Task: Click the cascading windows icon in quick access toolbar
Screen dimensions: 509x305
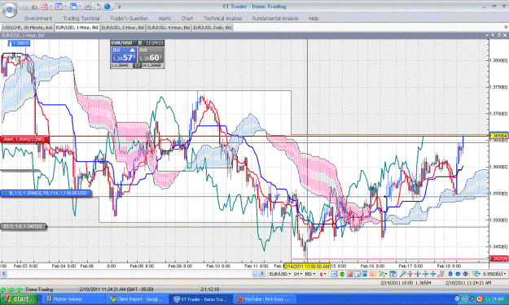Action: 73,7
